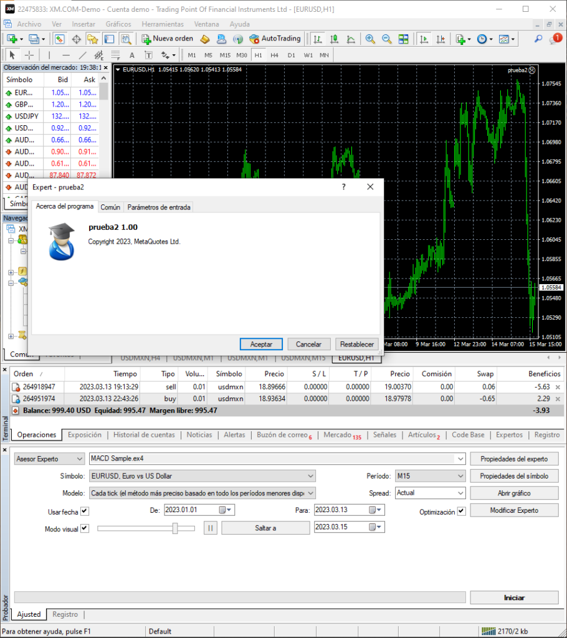
Task: Toggle chart Auto Scroll icon
Action: point(424,39)
